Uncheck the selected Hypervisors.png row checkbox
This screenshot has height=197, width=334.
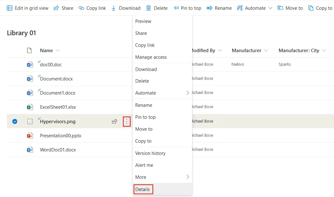15,121
